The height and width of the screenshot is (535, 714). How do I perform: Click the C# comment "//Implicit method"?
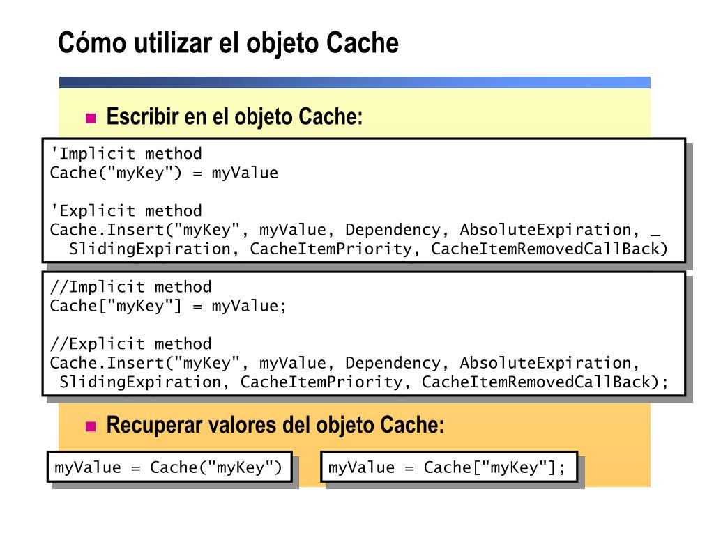[130, 287]
